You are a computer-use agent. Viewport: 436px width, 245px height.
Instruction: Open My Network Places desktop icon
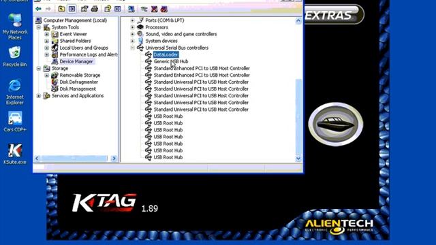point(15,27)
